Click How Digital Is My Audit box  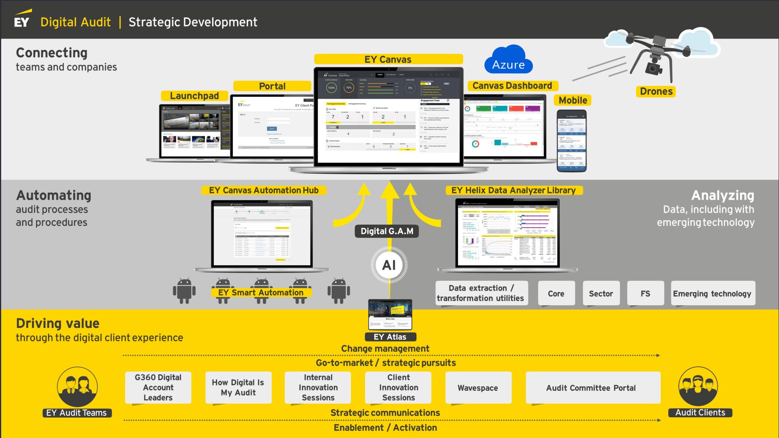pyautogui.click(x=238, y=387)
